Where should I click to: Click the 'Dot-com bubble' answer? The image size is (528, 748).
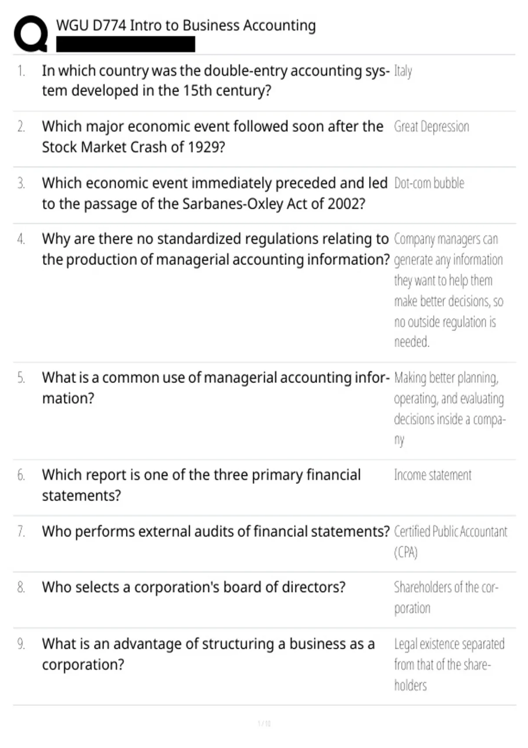point(429,183)
